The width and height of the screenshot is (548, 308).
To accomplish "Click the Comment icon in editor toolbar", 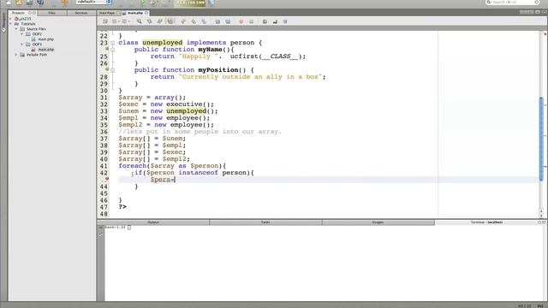I will point(265,21).
